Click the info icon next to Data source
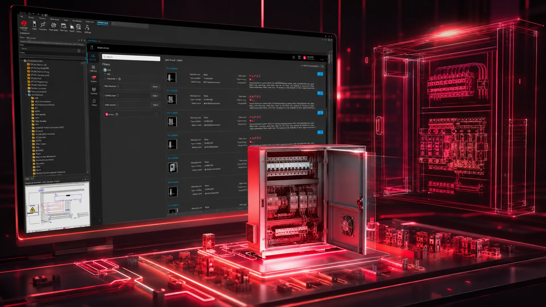 point(117,105)
